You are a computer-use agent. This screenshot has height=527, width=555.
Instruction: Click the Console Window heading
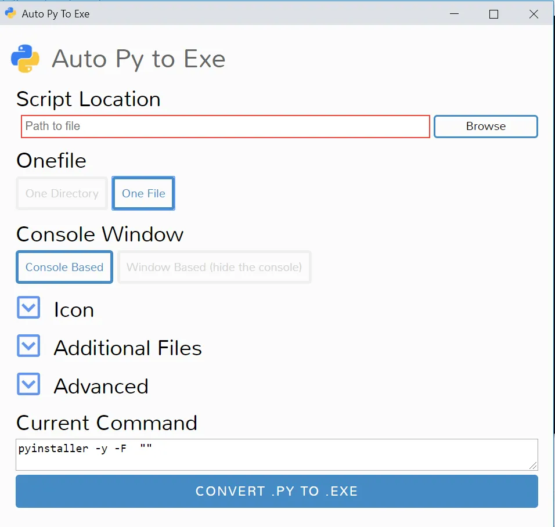(100, 234)
